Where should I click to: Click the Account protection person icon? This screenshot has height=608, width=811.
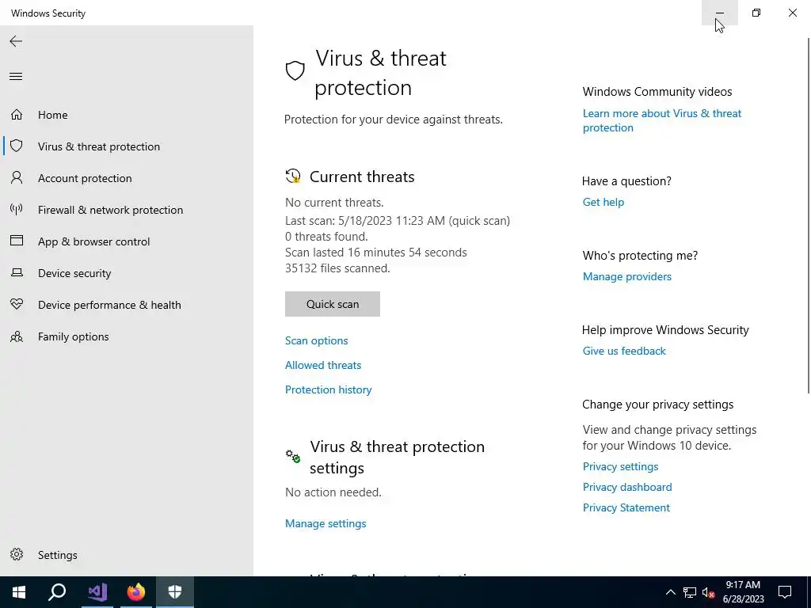click(17, 177)
